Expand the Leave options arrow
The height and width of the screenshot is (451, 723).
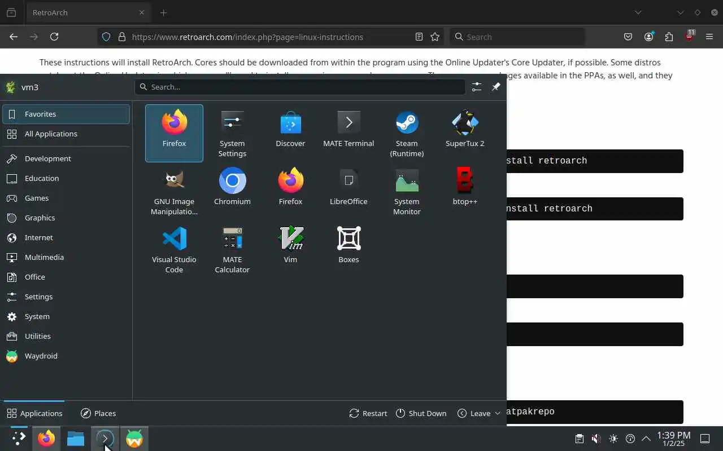click(x=498, y=413)
